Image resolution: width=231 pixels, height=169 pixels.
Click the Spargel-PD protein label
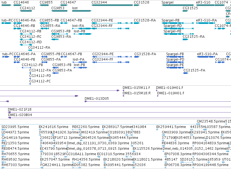tap(175, 60)
